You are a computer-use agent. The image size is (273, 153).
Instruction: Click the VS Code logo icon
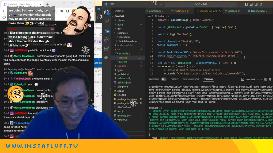click(x=106, y=4)
